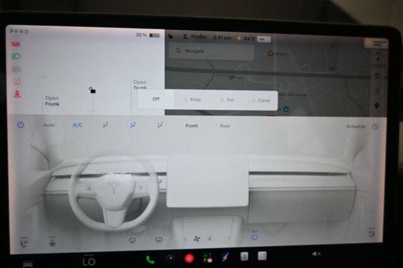Tap the passenger airbag status badge
403x268 pixels.
(x=264, y=39)
